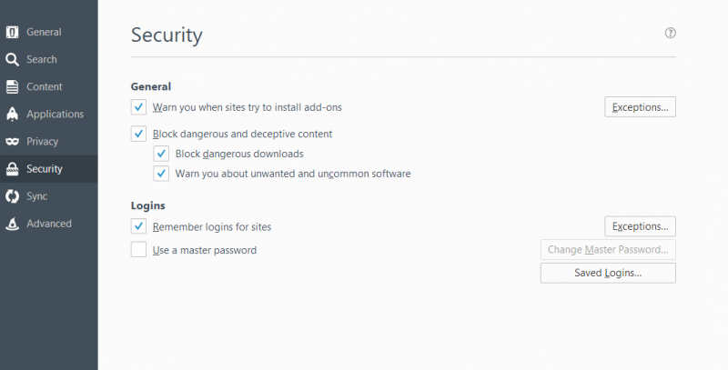This screenshot has width=728, height=370.
Task: Disable Remember logins for sites
Action: coord(139,226)
